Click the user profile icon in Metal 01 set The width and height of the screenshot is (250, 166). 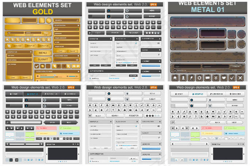tap(183, 78)
